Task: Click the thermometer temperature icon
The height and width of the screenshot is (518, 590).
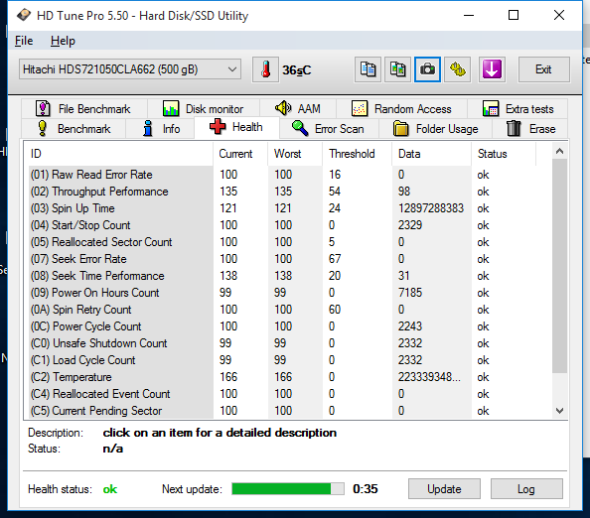Action: coord(265,69)
